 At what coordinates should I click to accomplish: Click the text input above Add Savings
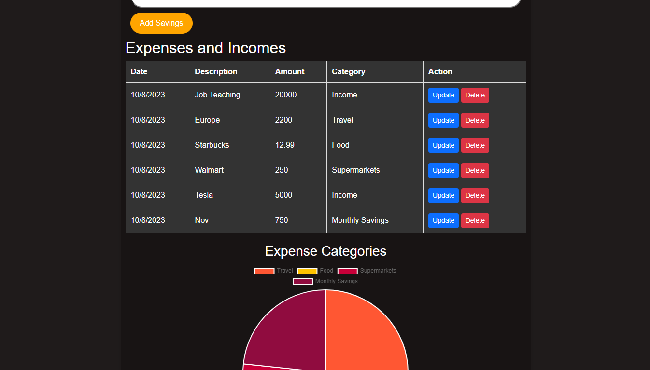pos(325,2)
